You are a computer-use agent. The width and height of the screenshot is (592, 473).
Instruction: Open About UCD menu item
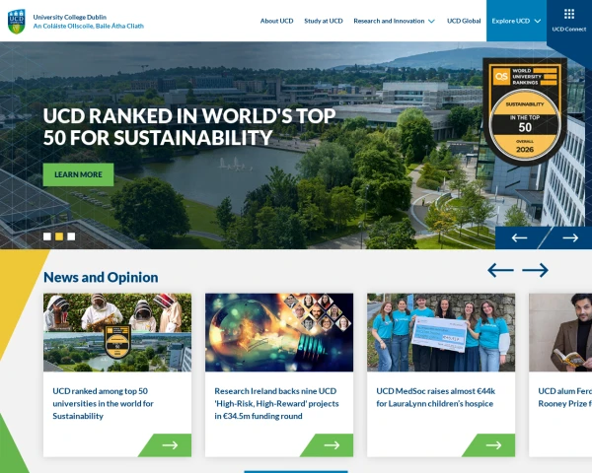pyautogui.click(x=276, y=21)
